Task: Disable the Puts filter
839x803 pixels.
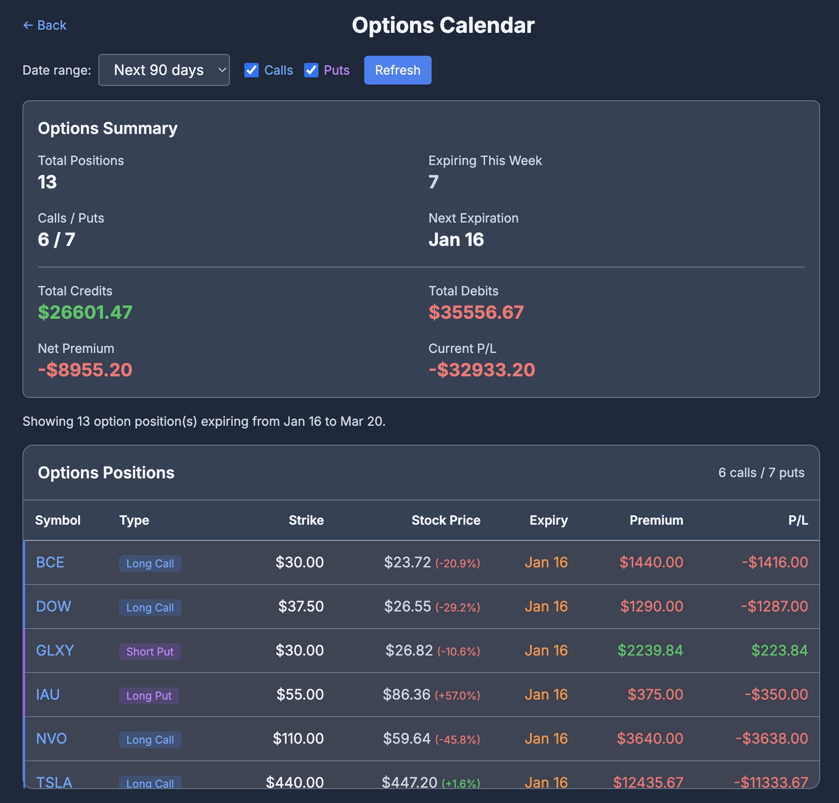Action: pyautogui.click(x=311, y=70)
